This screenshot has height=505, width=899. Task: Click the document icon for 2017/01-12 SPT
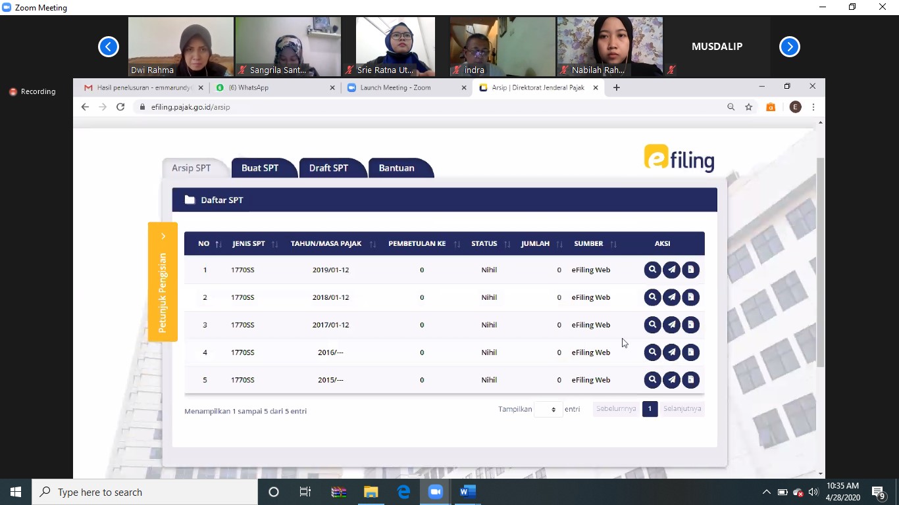click(690, 325)
